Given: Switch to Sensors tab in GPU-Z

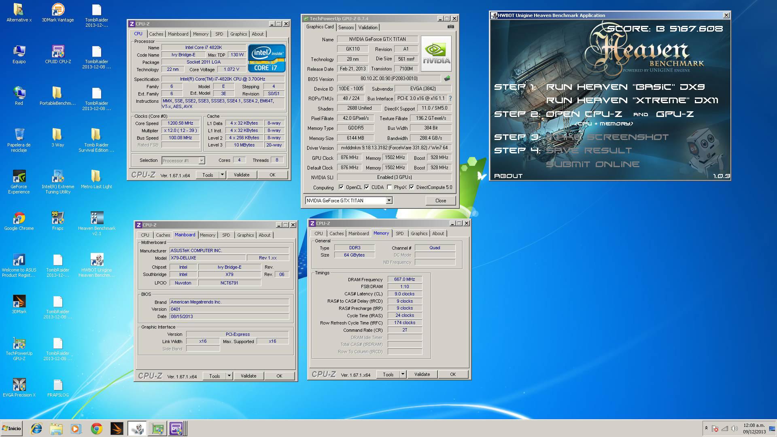Looking at the screenshot, I should tap(346, 27).
